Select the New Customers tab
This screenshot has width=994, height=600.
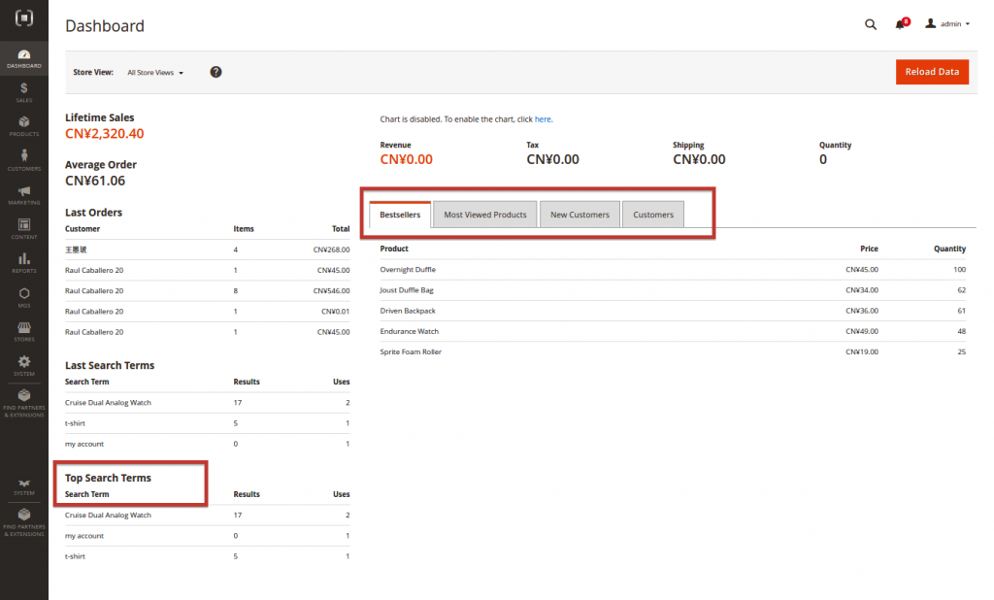580,215
